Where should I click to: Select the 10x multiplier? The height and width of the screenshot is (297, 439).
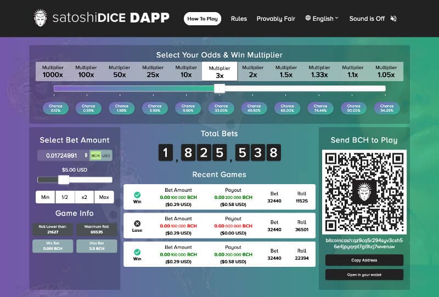click(x=186, y=72)
